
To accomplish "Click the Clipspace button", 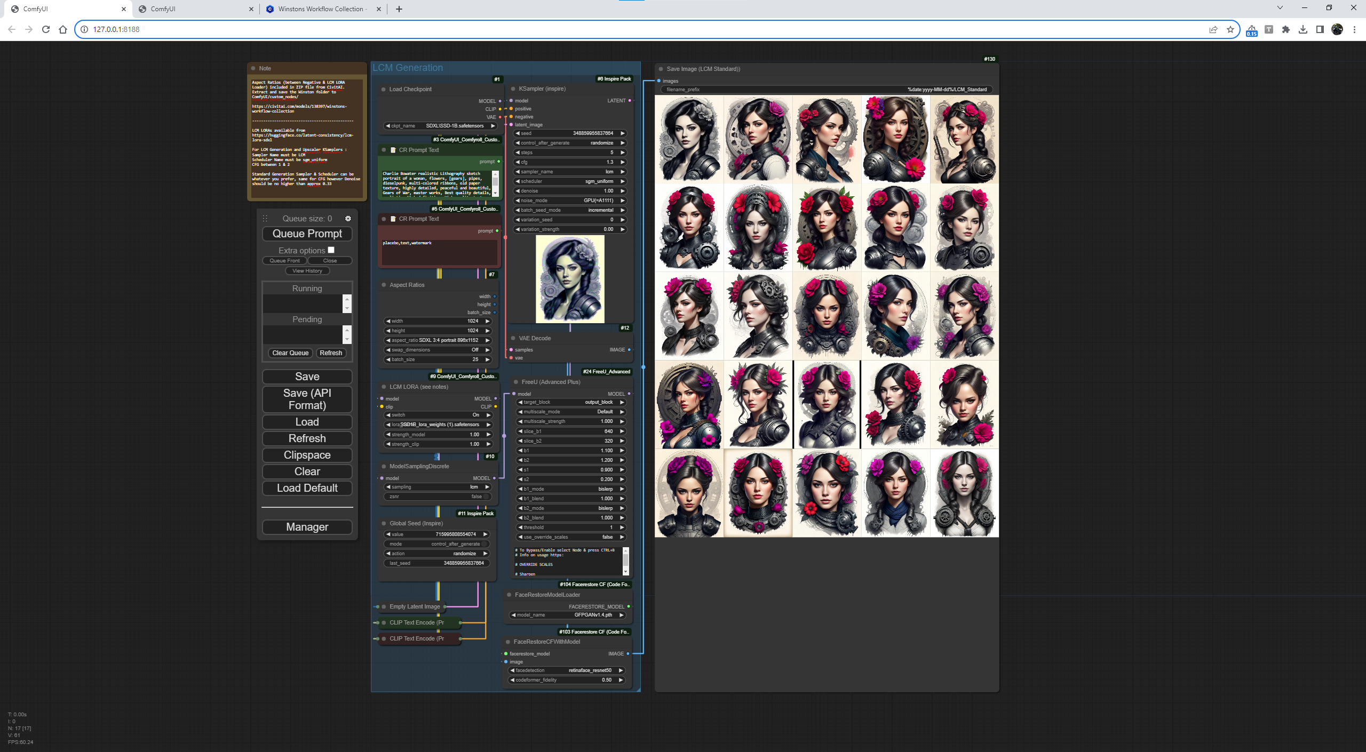I will [307, 455].
